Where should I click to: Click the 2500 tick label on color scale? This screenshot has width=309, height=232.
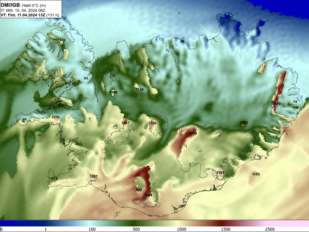click(270, 229)
